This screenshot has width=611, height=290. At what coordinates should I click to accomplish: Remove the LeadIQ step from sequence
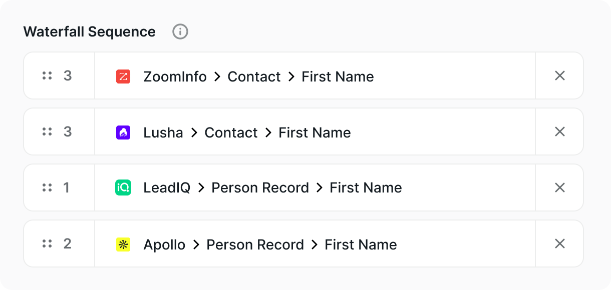tap(560, 188)
